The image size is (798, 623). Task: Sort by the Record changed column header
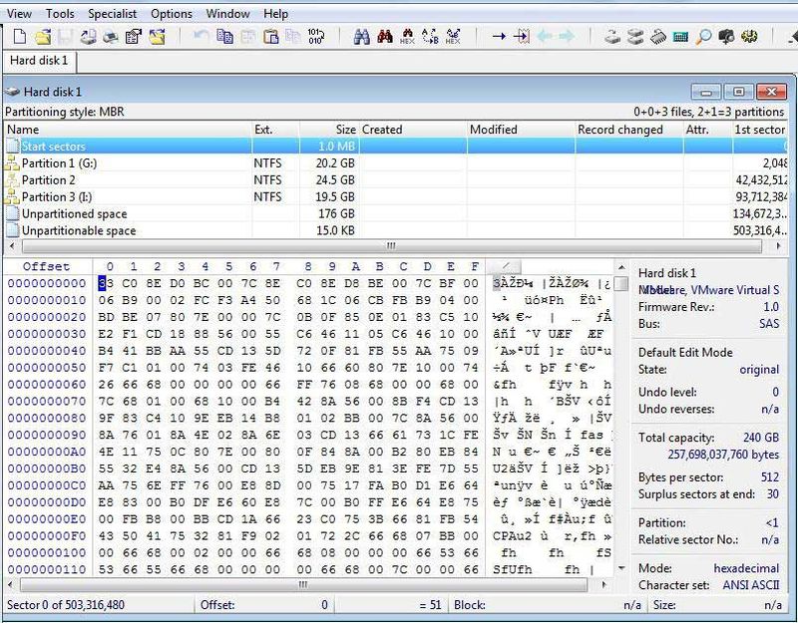coord(629,130)
